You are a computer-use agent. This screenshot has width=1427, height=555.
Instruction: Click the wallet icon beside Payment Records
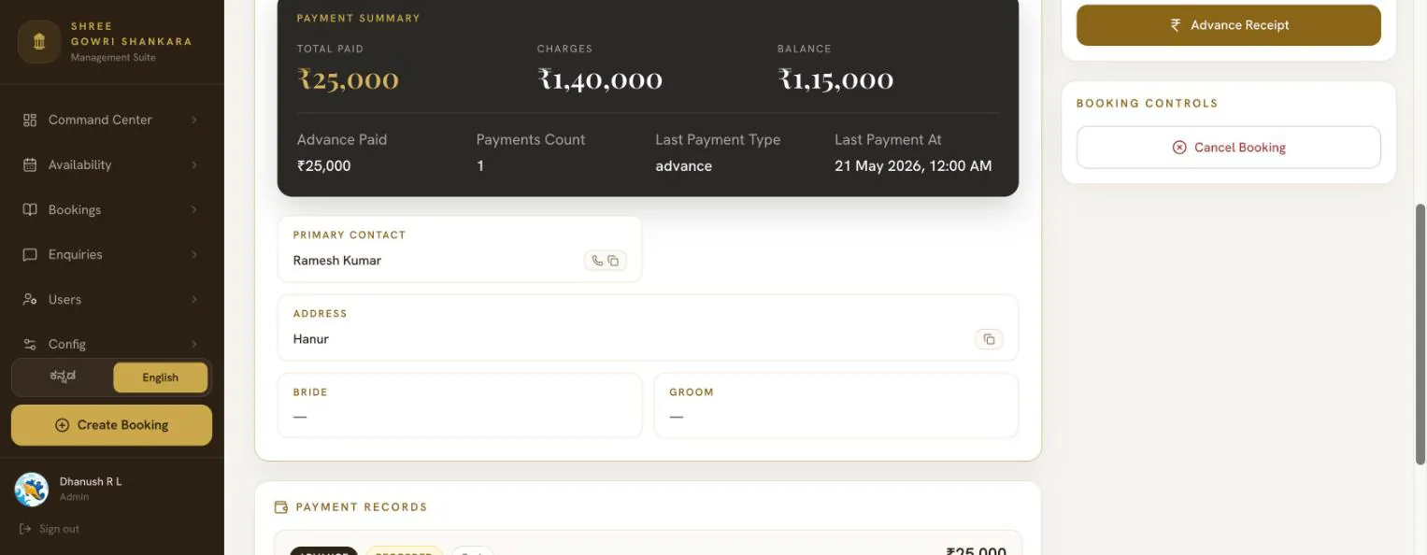point(281,507)
